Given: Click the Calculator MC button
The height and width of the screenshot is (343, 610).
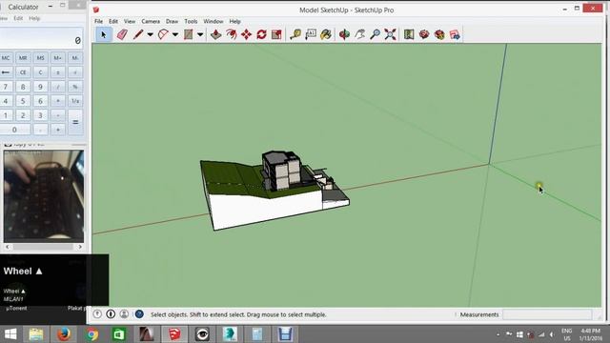Looking at the screenshot, I should [6, 58].
